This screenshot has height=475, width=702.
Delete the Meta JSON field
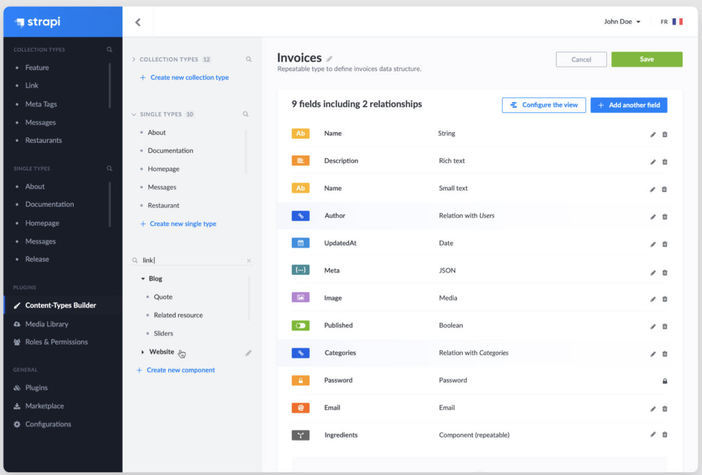[665, 272]
